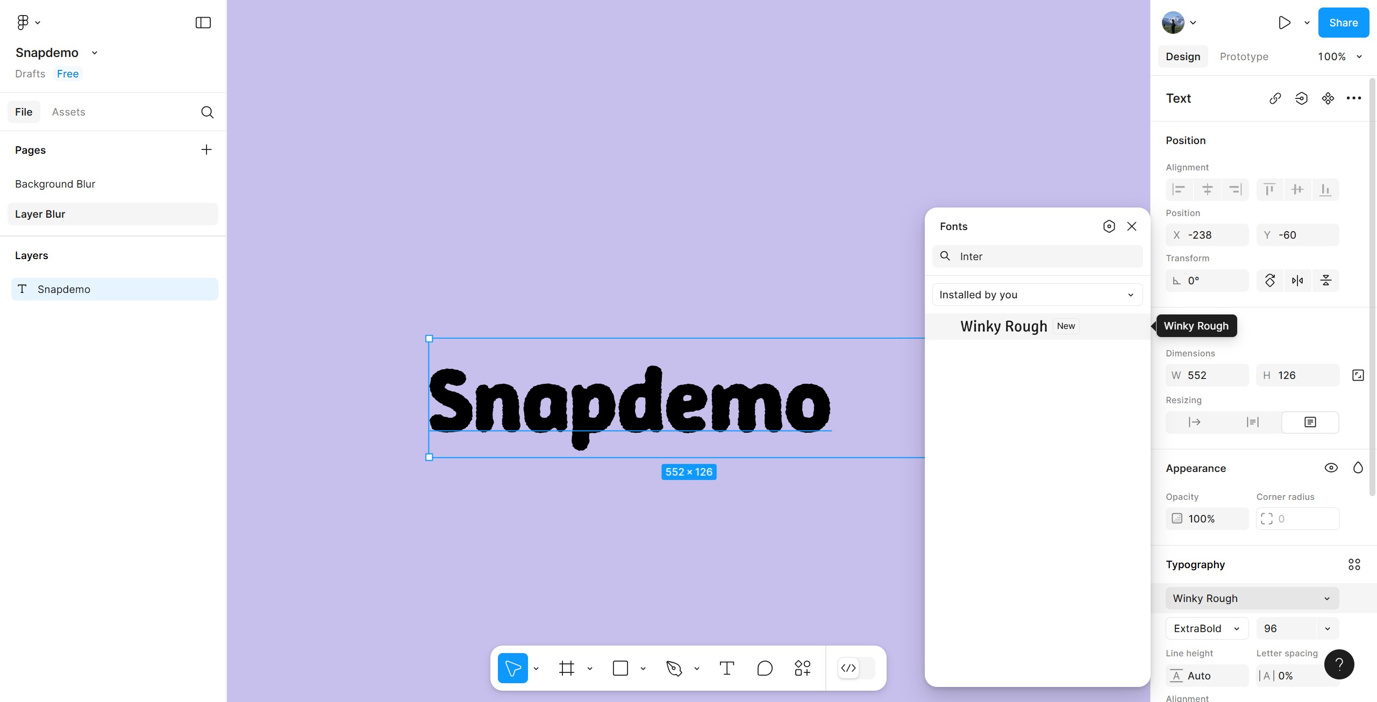Screen dimensions: 1377x702
Task: Open typography style library icon
Action: [x=1354, y=564]
